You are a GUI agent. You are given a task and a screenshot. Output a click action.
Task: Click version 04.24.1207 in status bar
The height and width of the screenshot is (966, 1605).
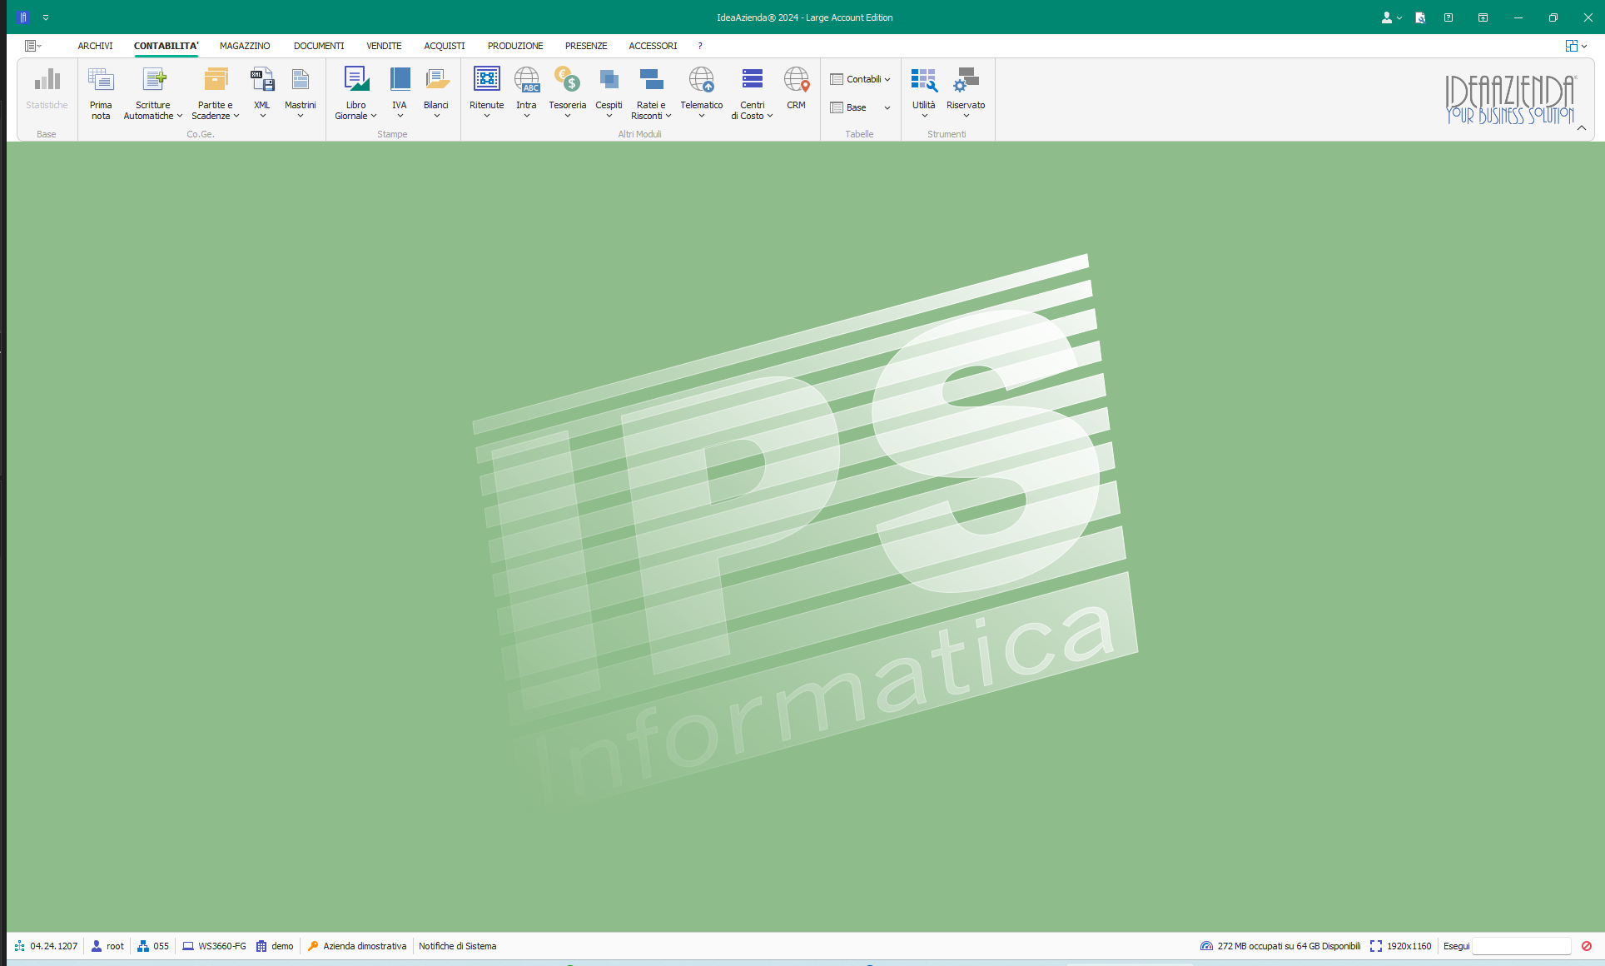click(x=46, y=946)
